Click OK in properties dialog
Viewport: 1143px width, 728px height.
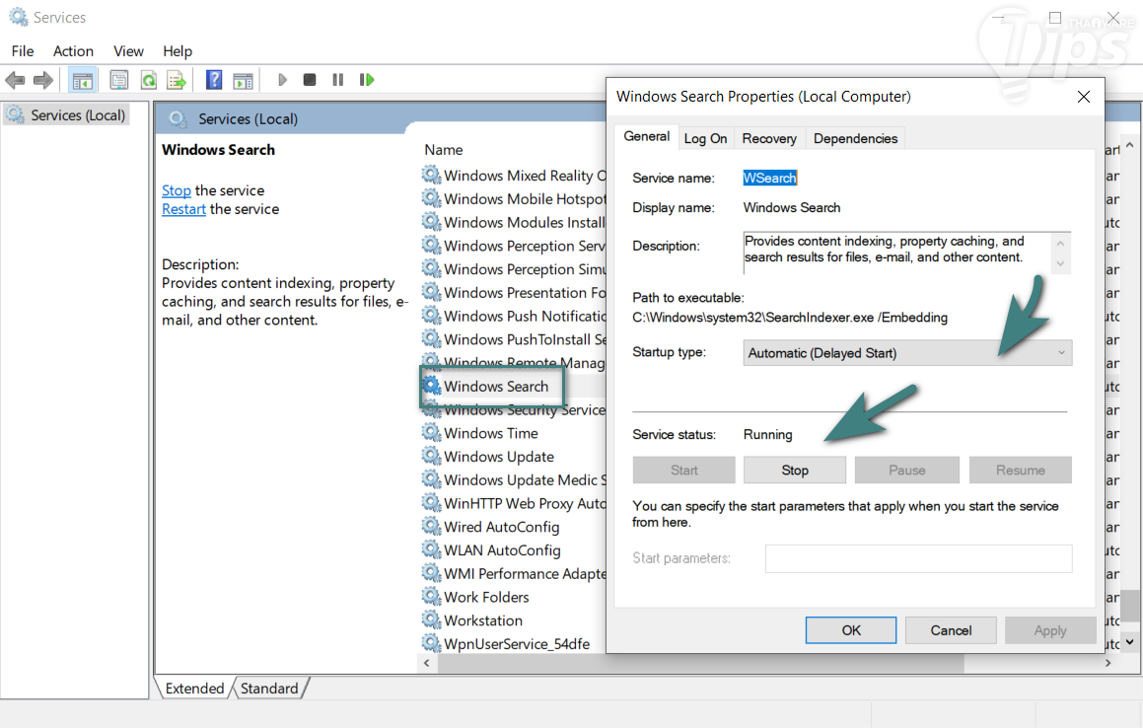(851, 630)
